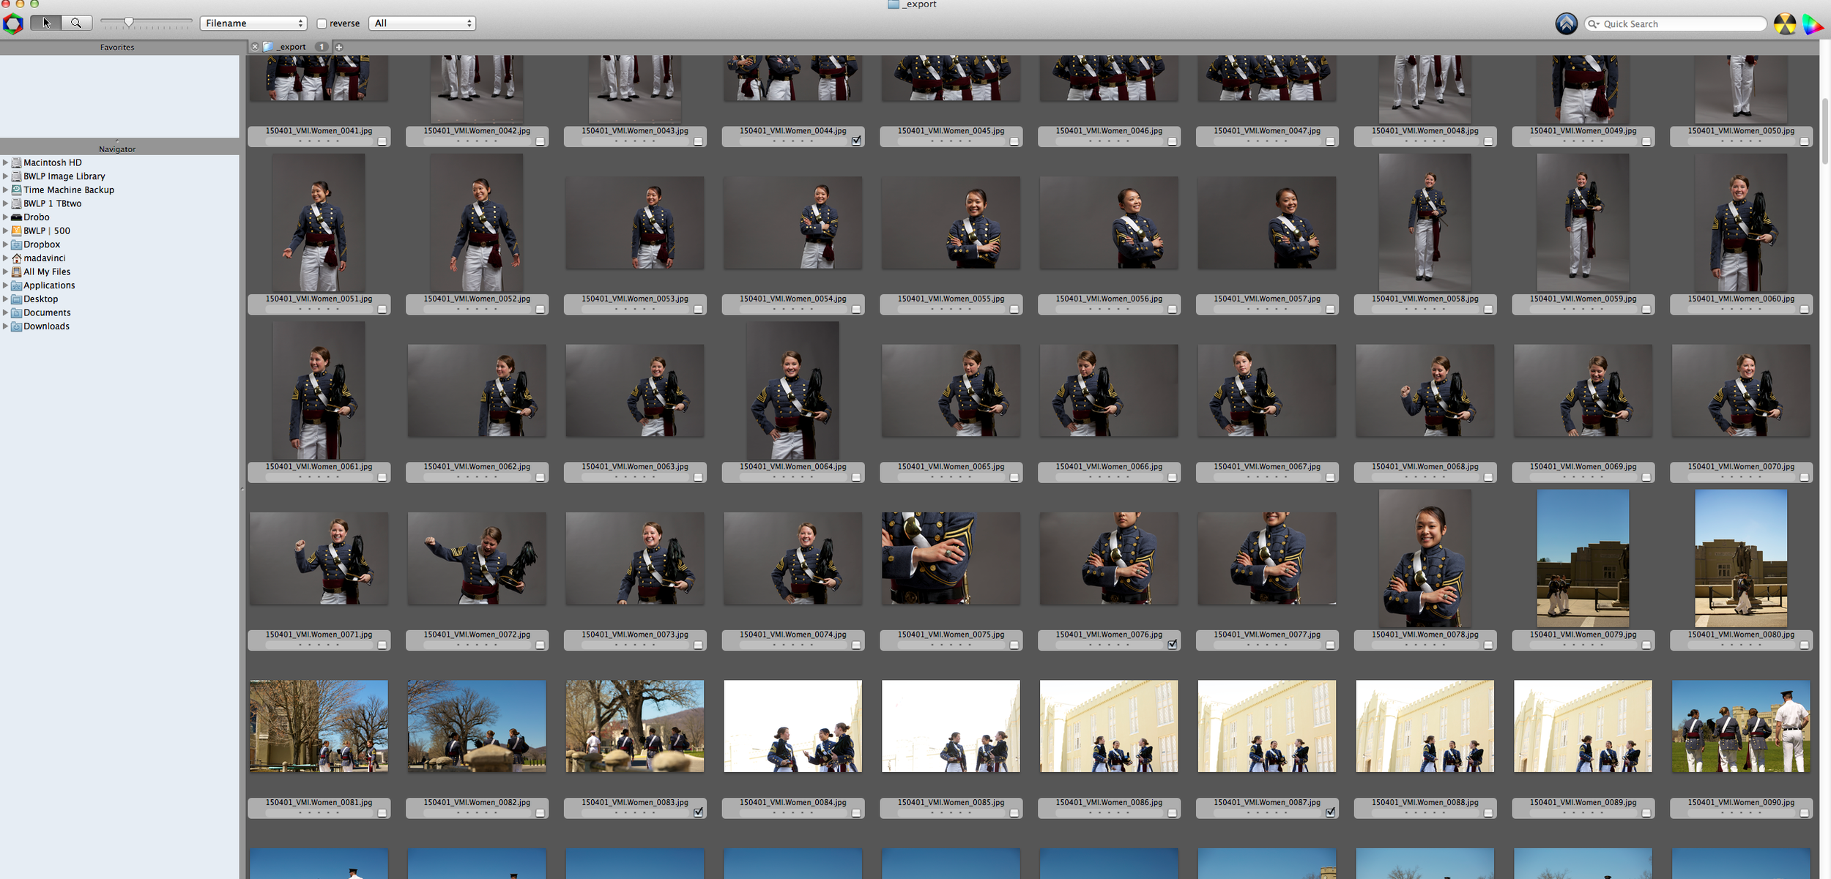This screenshot has width=1831, height=879.
Task: Click filename 150401_VMI.Women_0067.jpg
Action: click(x=1267, y=466)
